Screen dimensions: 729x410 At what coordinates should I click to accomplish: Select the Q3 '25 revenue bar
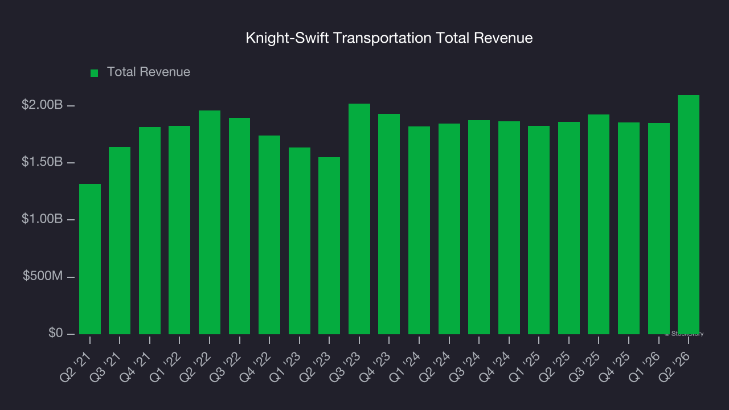[x=599, y=224]
